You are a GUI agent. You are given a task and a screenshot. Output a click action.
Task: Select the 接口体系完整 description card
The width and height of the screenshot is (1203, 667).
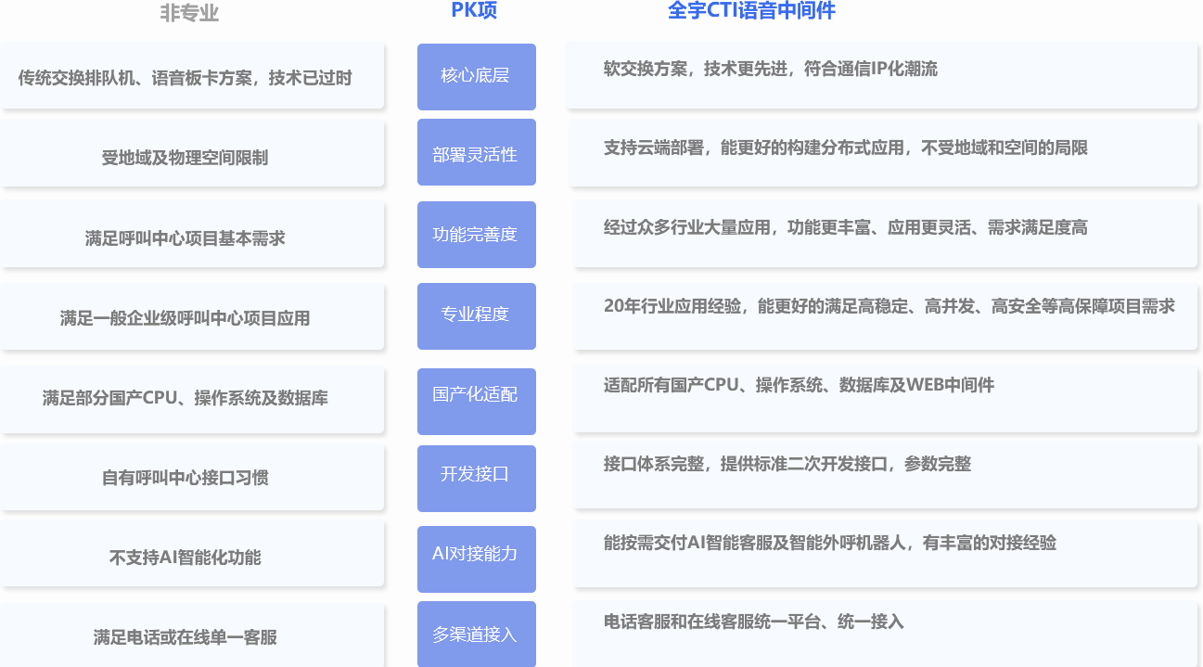click(x=885, y=473)
